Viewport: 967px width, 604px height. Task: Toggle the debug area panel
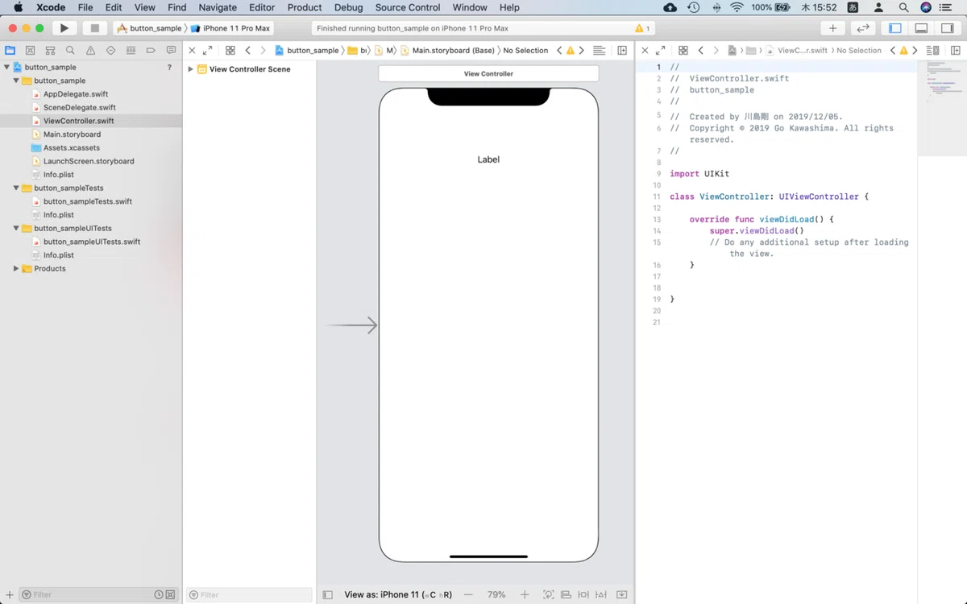[921, 28]
